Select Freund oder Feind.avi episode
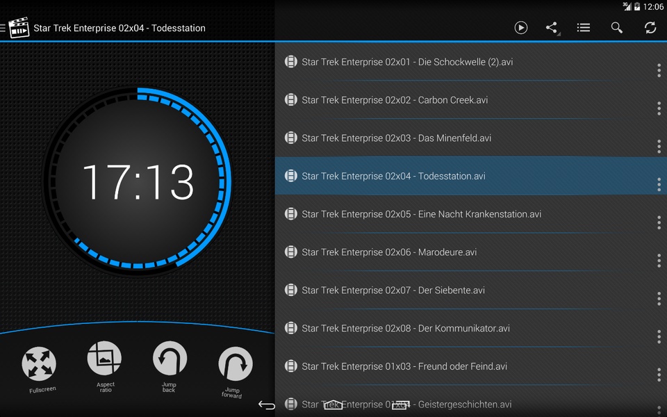Viewport: 667px width, 417px height. coord(471,366)
